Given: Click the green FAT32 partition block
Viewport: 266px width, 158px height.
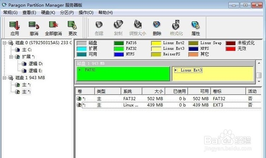Looking at the screenshot, I should (x=123, y=74).
